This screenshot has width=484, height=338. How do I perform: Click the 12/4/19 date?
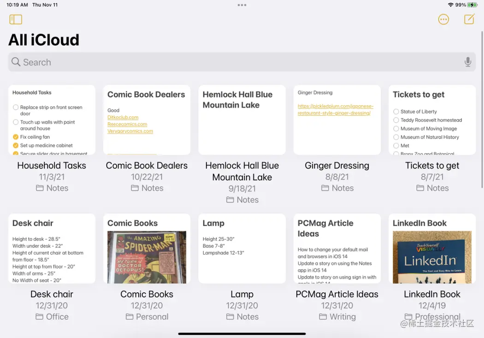(x=432, y=306)
